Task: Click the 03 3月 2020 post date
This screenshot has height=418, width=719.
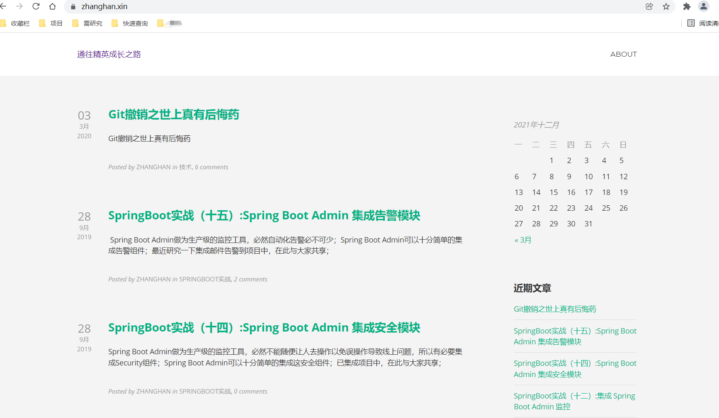Action: point(84,125)
